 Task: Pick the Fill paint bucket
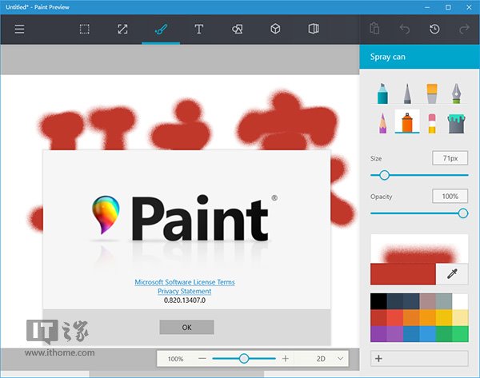pyautogui.click(x=457, y=124)
